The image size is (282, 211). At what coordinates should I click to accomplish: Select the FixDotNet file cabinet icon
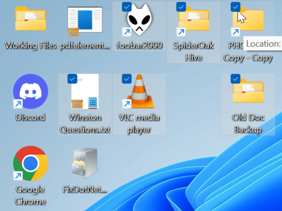pos(85,163)
